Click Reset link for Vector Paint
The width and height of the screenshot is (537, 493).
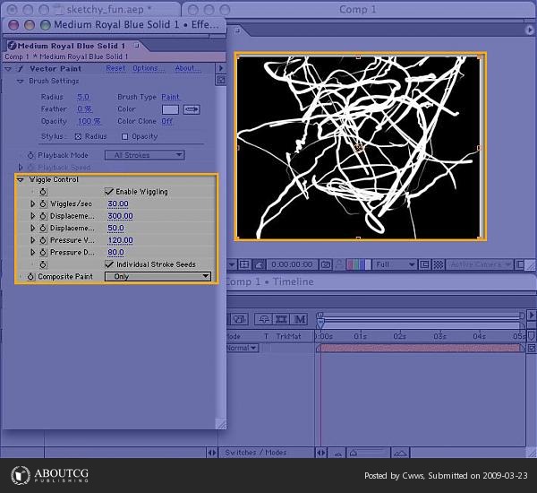[x=115, y=68]
